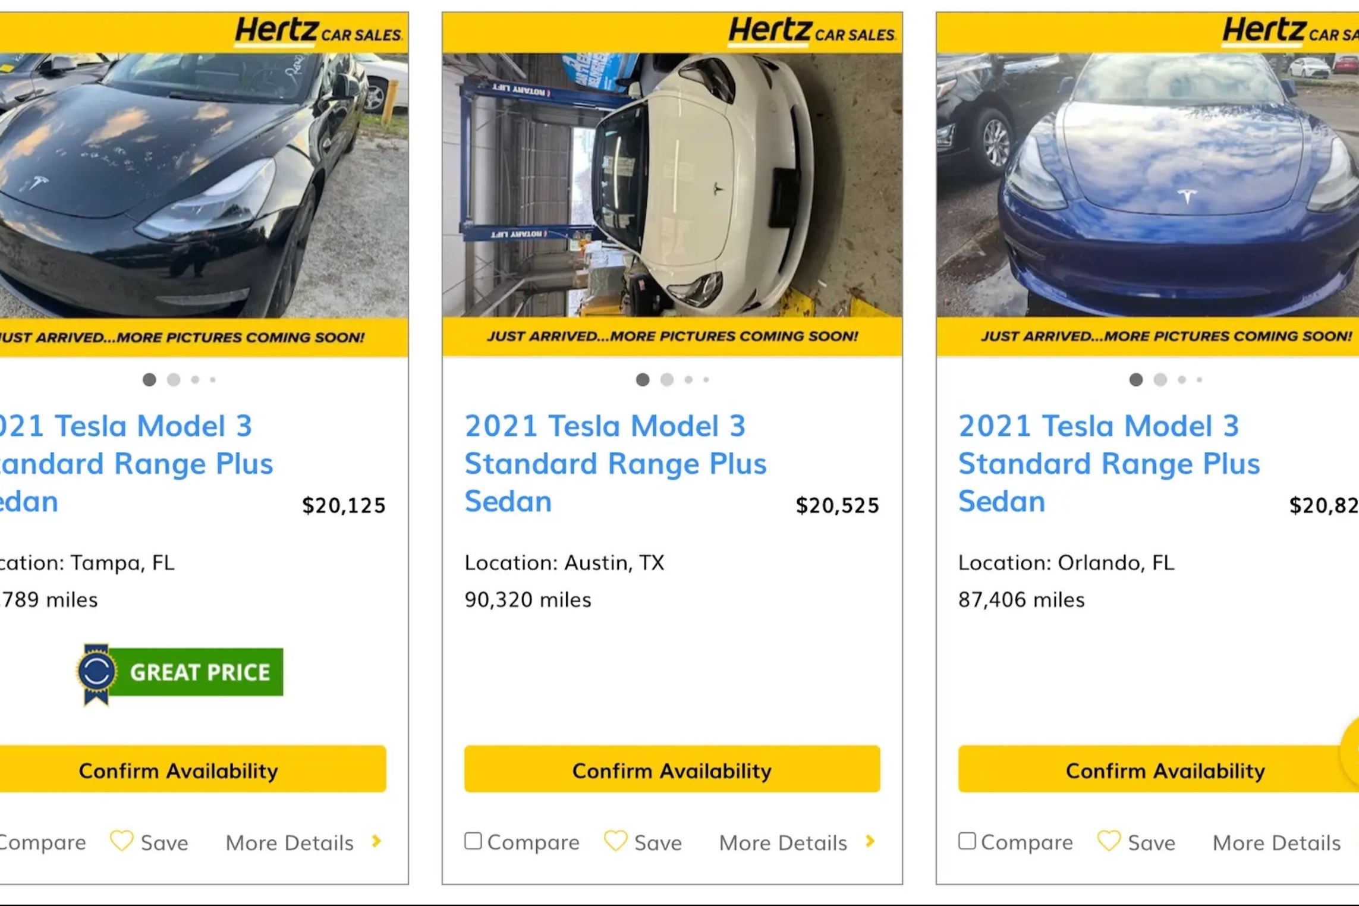Click the heart Save icon on Orlando listing
Viewport: 1359px width, 906px height.
[x=1109, y=841]
